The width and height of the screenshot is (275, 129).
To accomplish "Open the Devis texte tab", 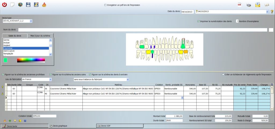I will pyautogui.click(x=24, y=126).
